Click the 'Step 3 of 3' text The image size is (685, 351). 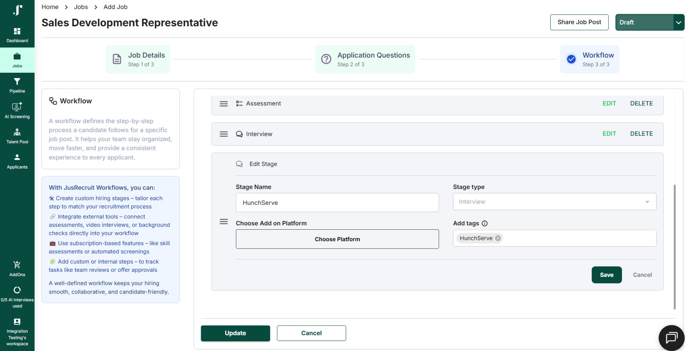(596, 65)
